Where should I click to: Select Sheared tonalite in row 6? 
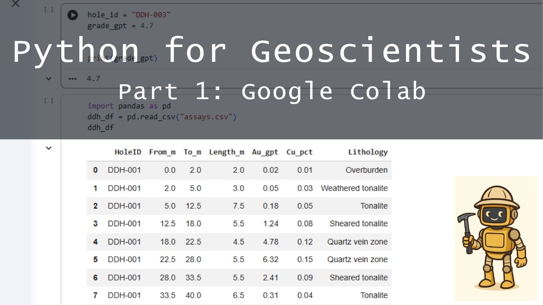pyautogui.click(x=359, y=277)
